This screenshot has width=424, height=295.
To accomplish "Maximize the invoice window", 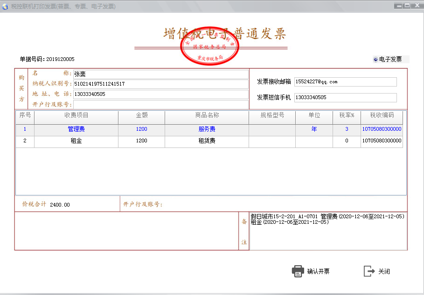I will [406, 6].
